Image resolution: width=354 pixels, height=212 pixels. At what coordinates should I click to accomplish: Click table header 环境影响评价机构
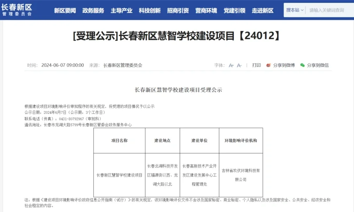[241, 141]
